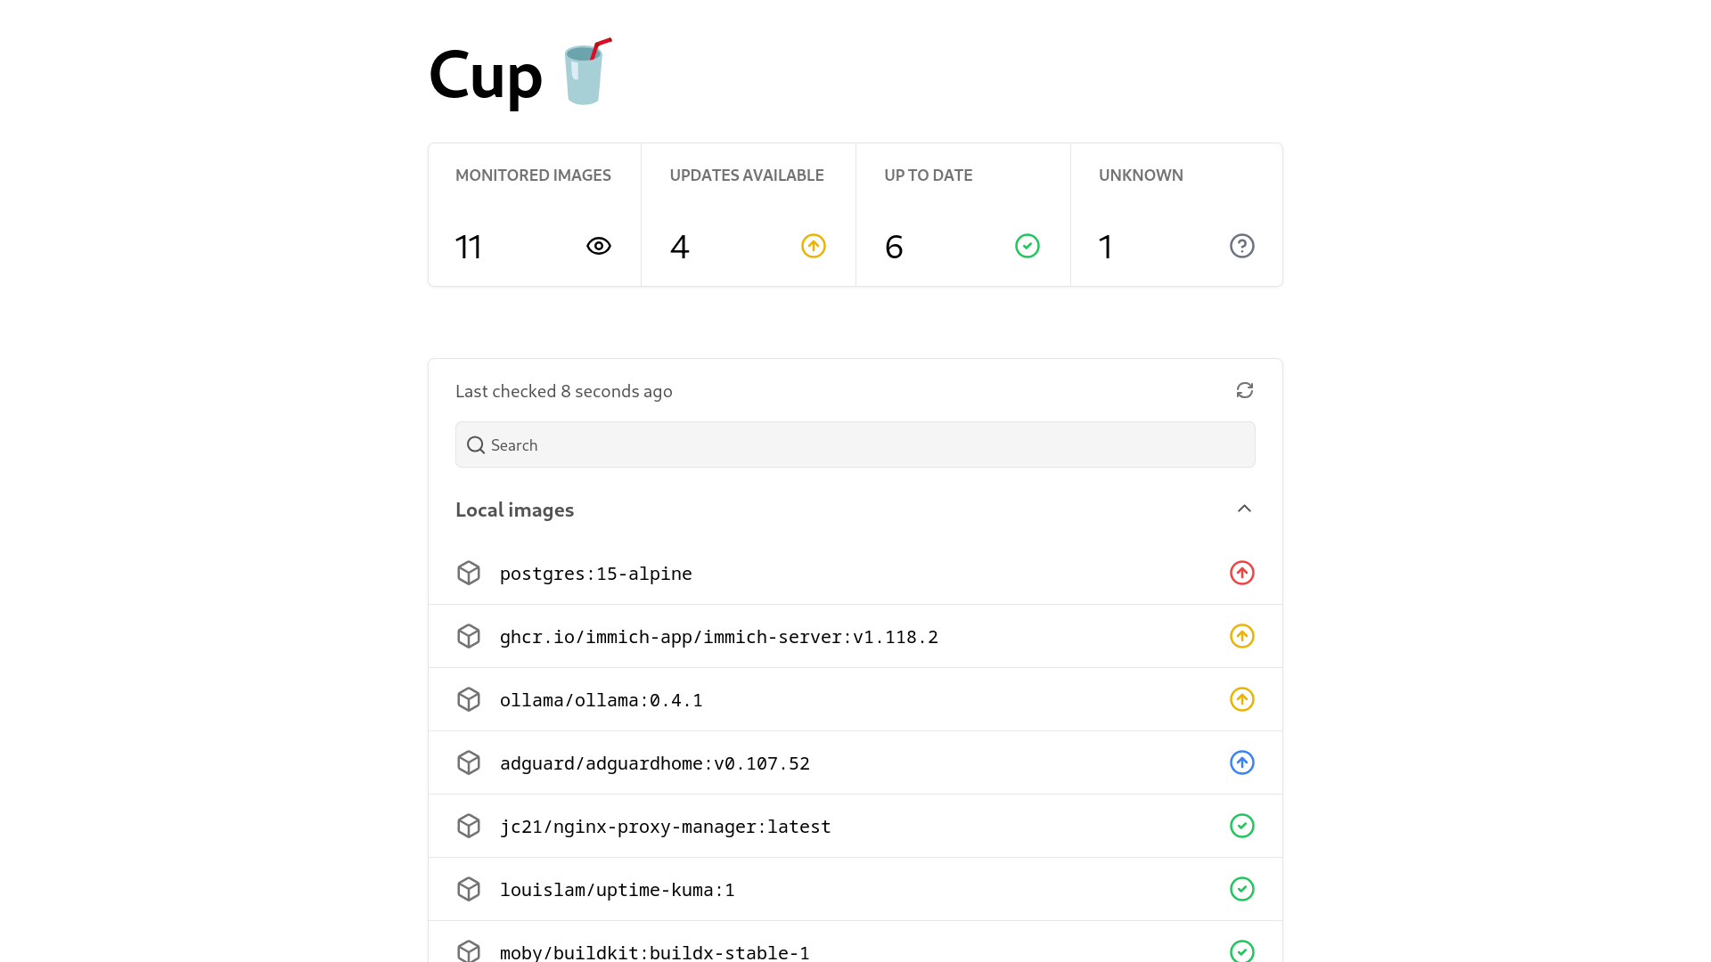The height and width of the screenshot is (962, 1711).
Task: Click the status icon for moby/buildkit:buildx-stable-1
Action: point(1241,951)
